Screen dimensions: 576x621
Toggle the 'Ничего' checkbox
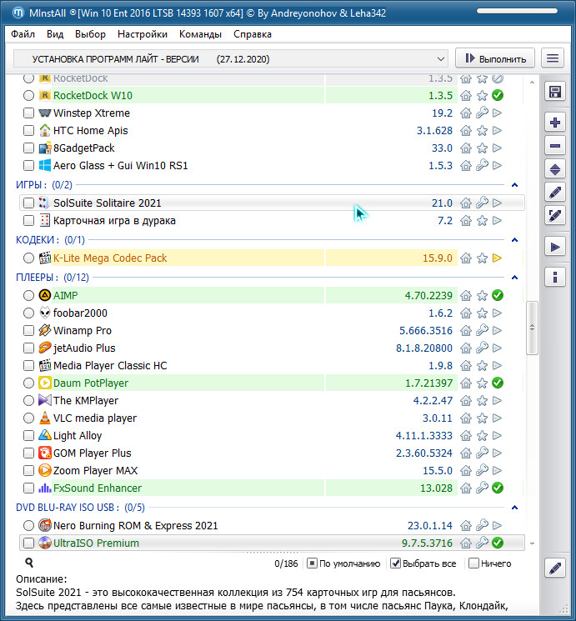473,563
